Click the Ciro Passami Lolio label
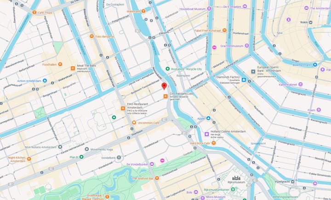Image resolution: width=331 pixels, height=200 pixels. coord(182,93)
